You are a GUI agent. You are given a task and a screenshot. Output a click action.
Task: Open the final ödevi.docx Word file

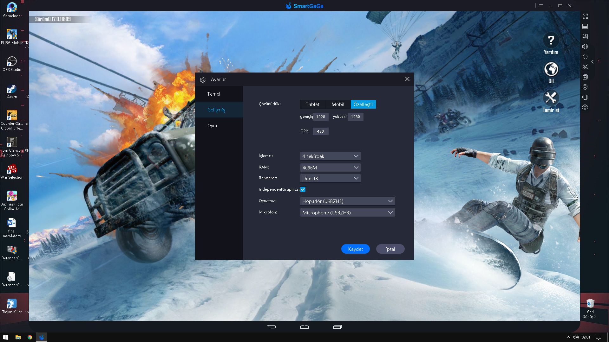pos(12,227)
